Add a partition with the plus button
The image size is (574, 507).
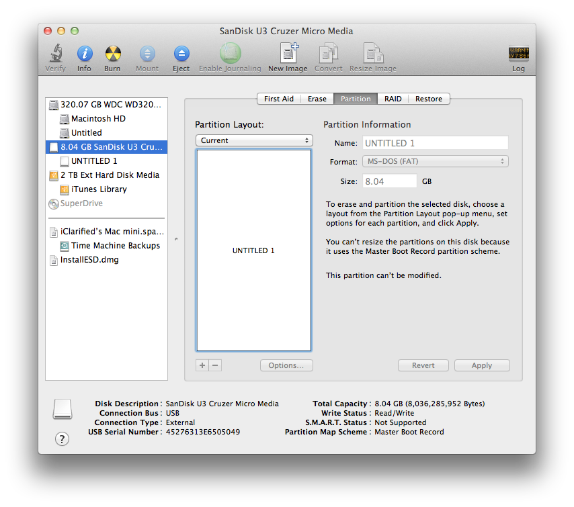pyautogui.click(x=202, y=365)
